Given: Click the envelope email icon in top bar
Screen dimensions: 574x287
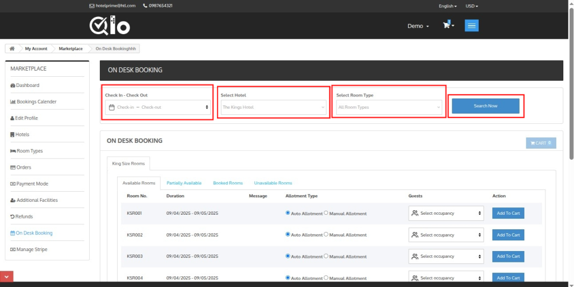Looking at the screenshot, I should (x=91, y=6).
